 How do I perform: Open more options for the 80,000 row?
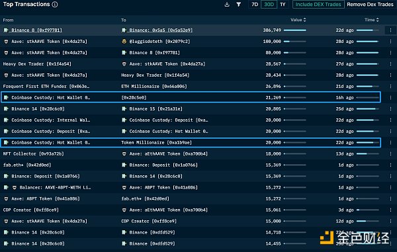[x=390, y=53]
